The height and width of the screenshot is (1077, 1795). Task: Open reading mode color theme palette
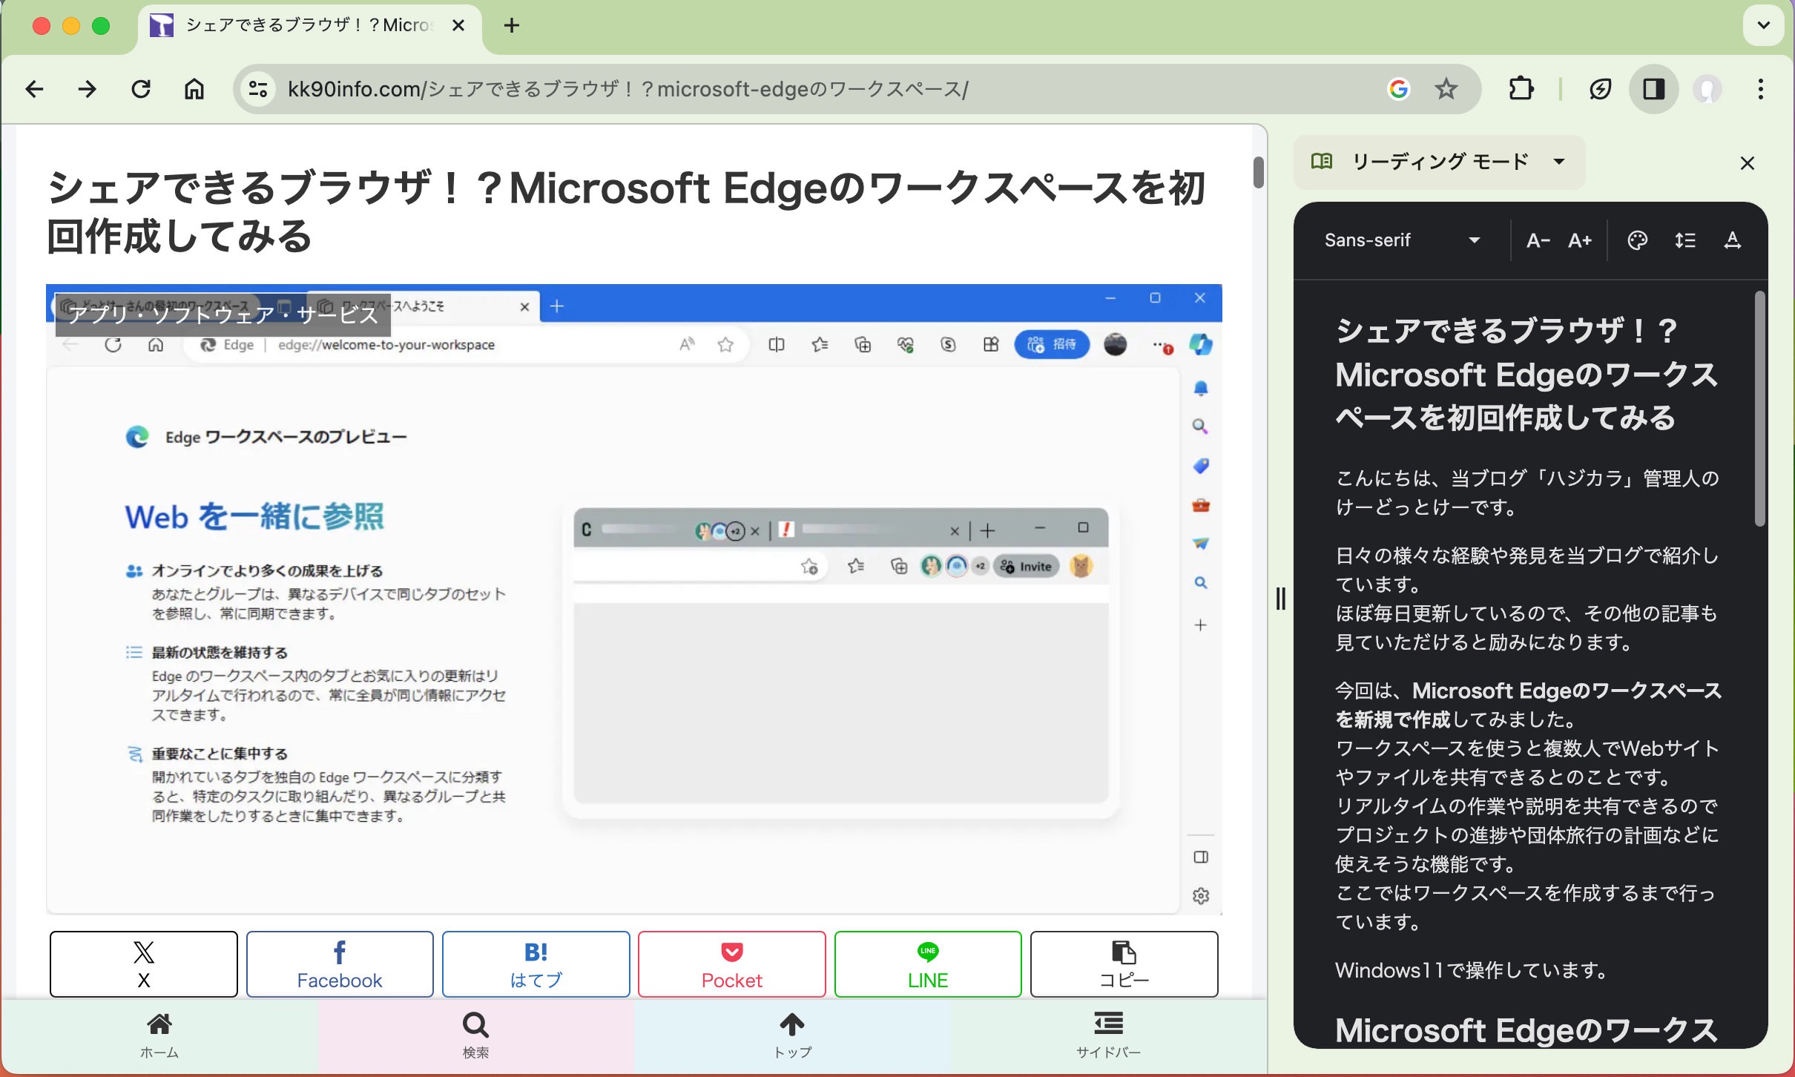coord(1637,240)
